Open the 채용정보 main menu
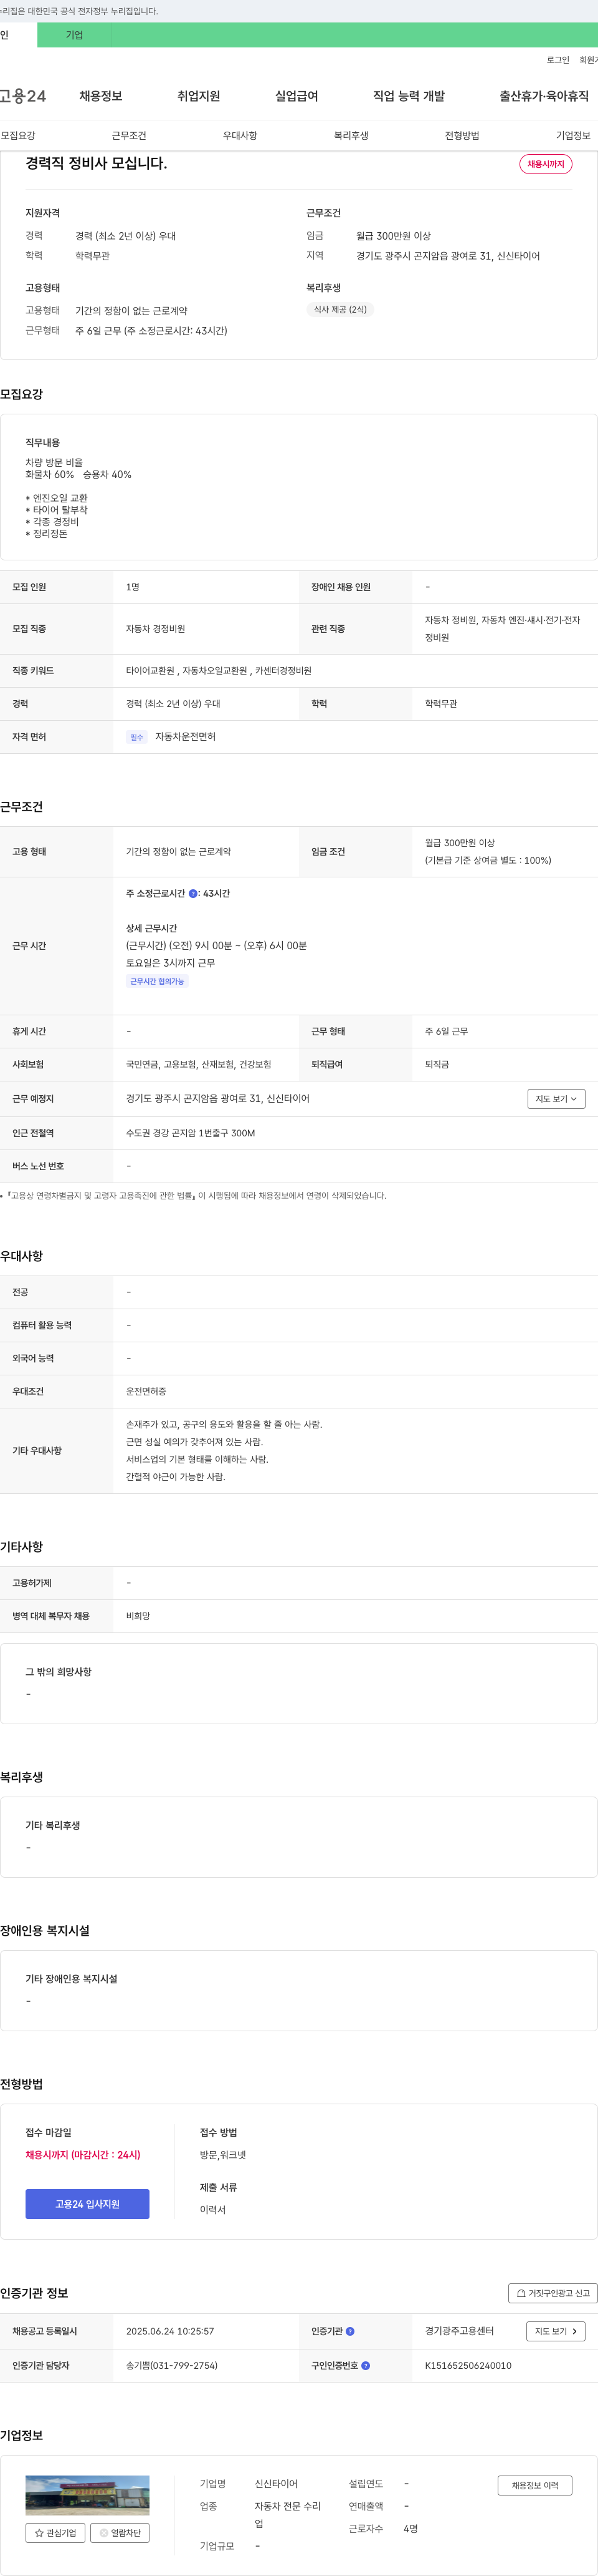 [x=101, y=96]
